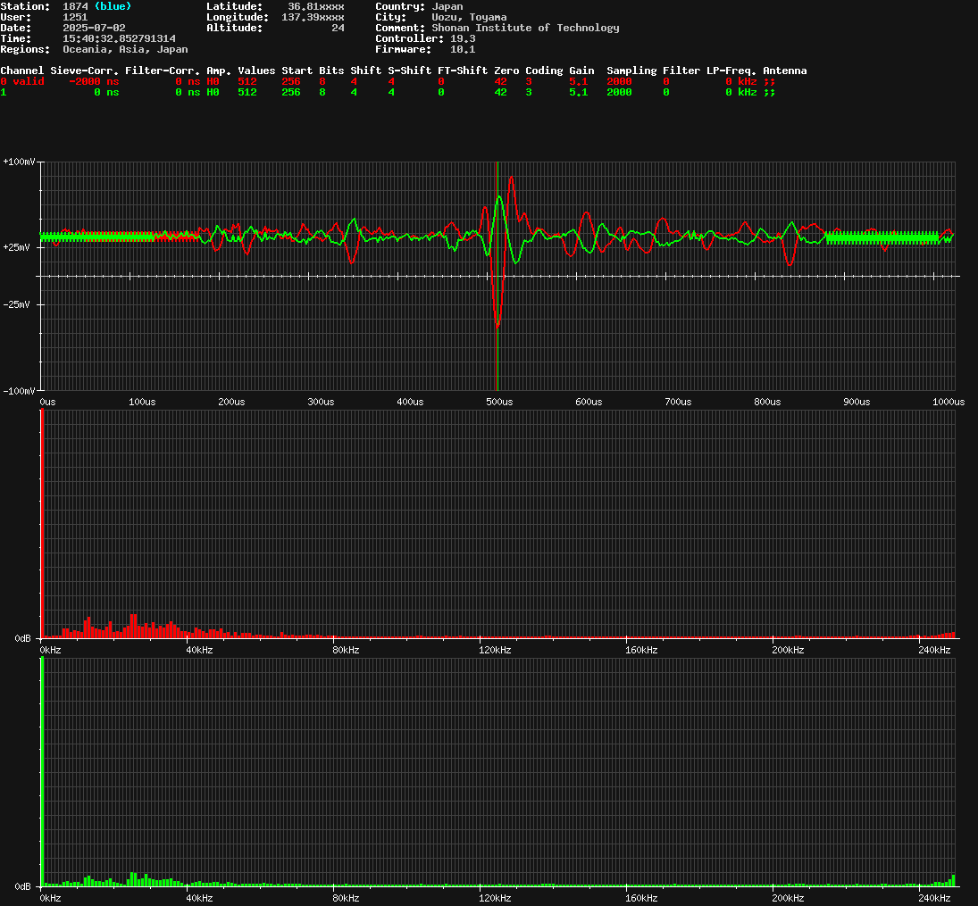This screenshot has width=978, height=906.
Task: Click red channel '0 valid' entry
Action: pyautogui.click(x=21, y=81)
